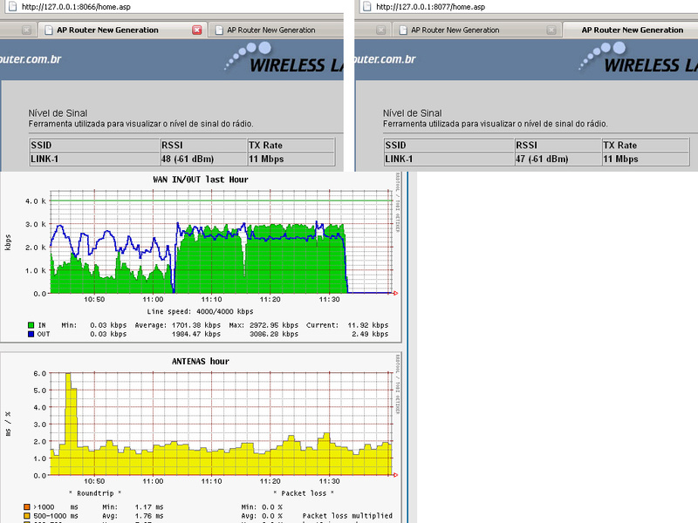Click the page icon beside the 8066 address

[10, 7]
